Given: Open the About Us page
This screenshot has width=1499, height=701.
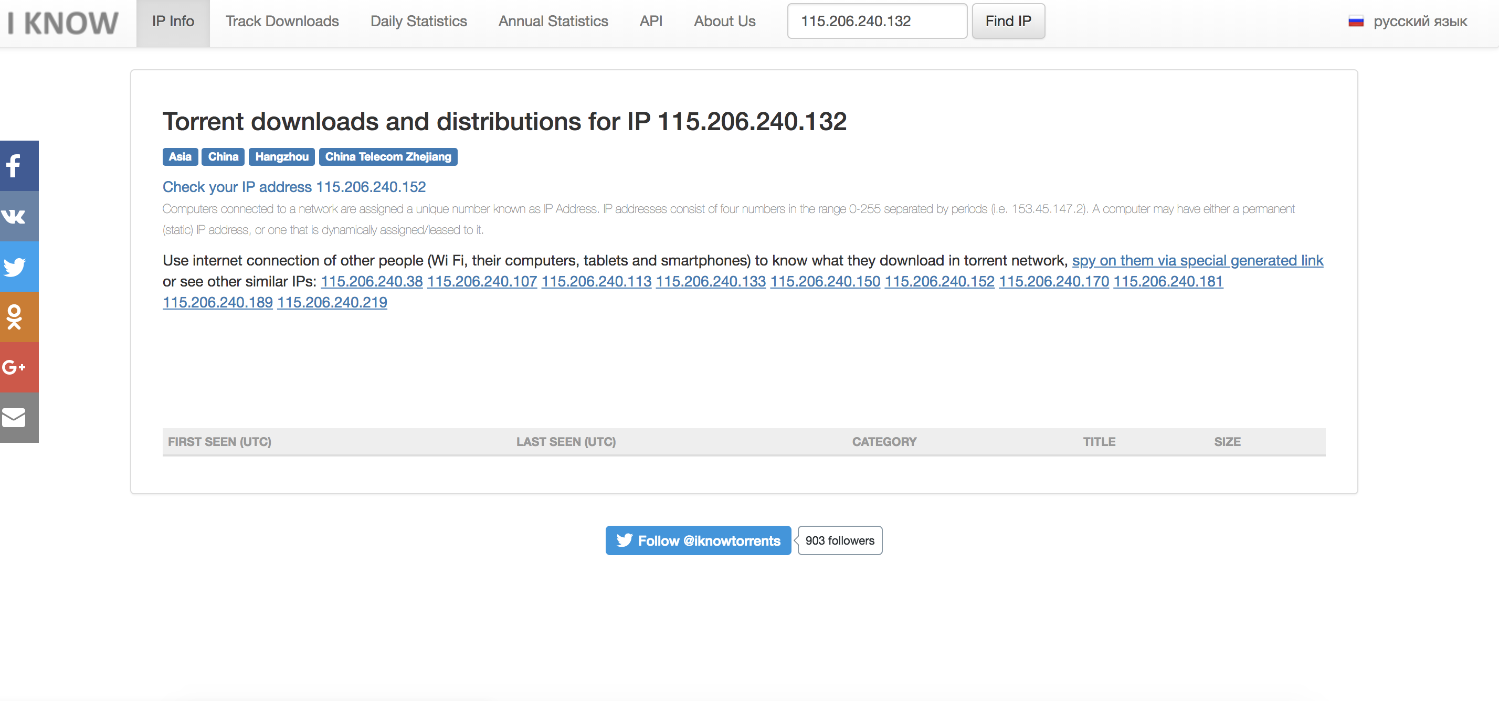Looking at the screenshot, I should [x=724, y=22].
